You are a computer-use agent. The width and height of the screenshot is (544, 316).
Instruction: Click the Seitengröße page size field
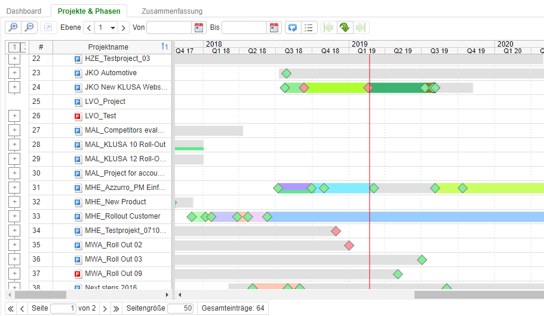pyautogui.click(x=180, y=308)
